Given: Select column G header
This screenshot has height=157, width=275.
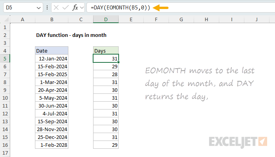Looking at the screenshot, I should click(181, 20).
